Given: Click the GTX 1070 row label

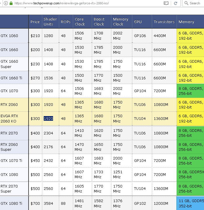Looking at the screenshot, I should [9, 91].
